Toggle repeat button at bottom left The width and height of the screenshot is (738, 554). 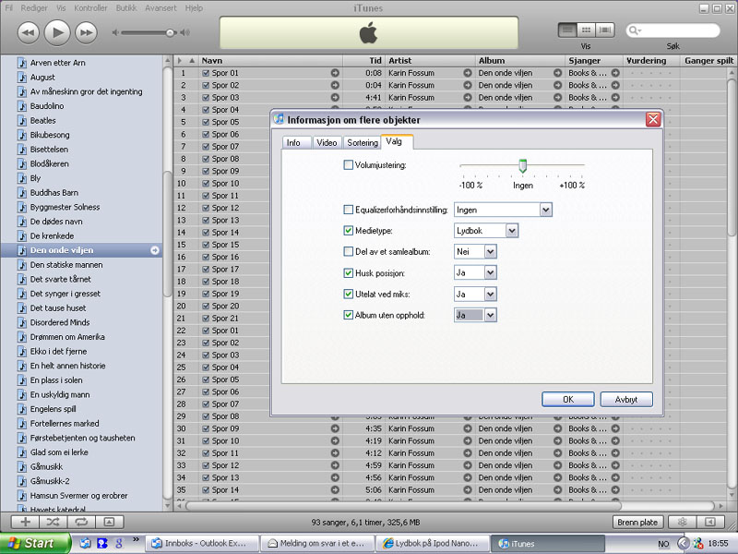pos(81,522)
